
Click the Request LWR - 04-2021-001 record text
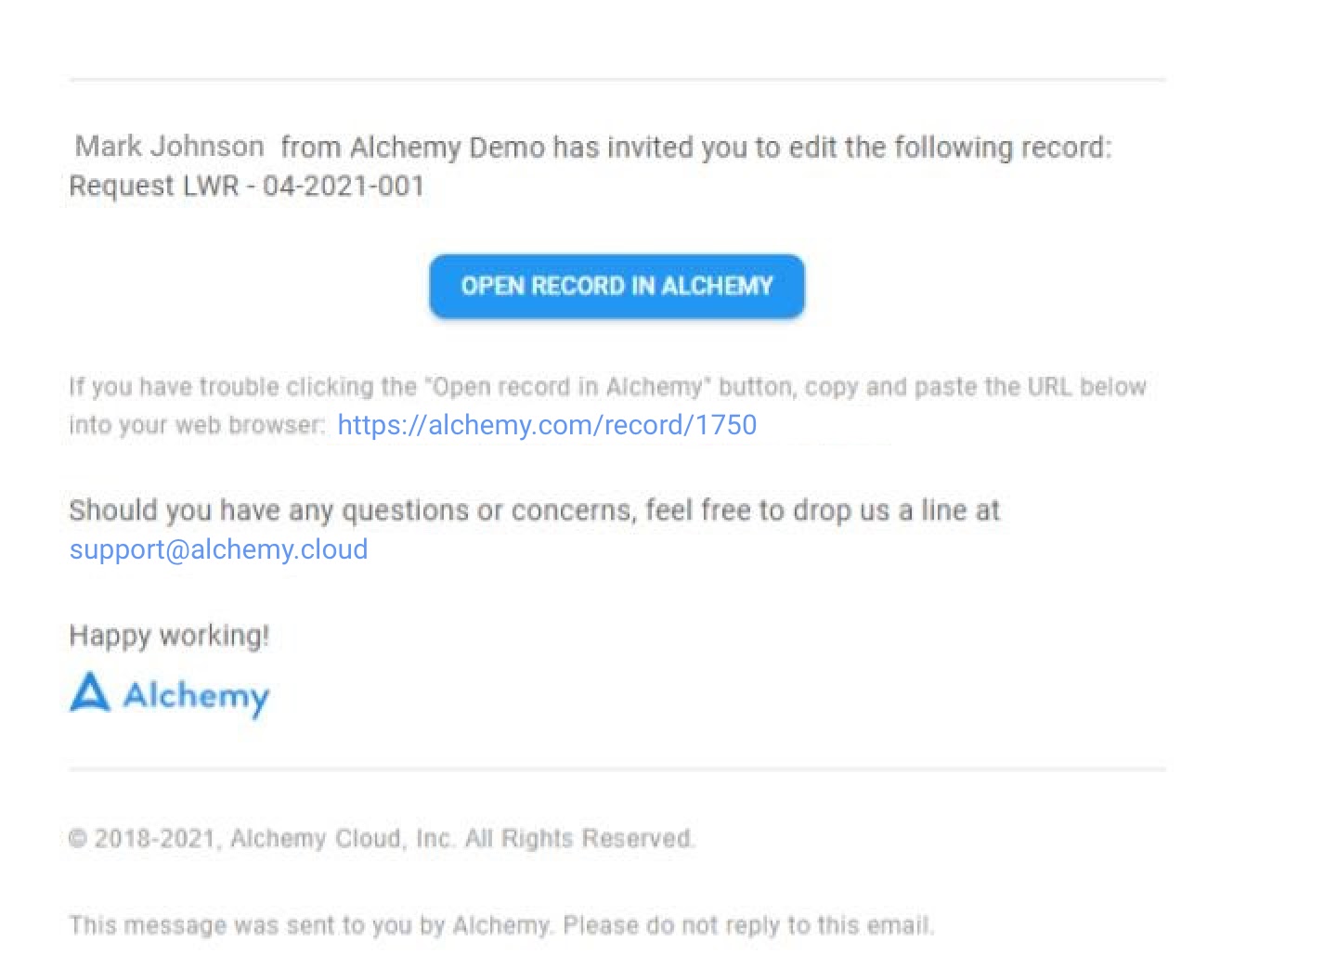(x=247, y=186)
